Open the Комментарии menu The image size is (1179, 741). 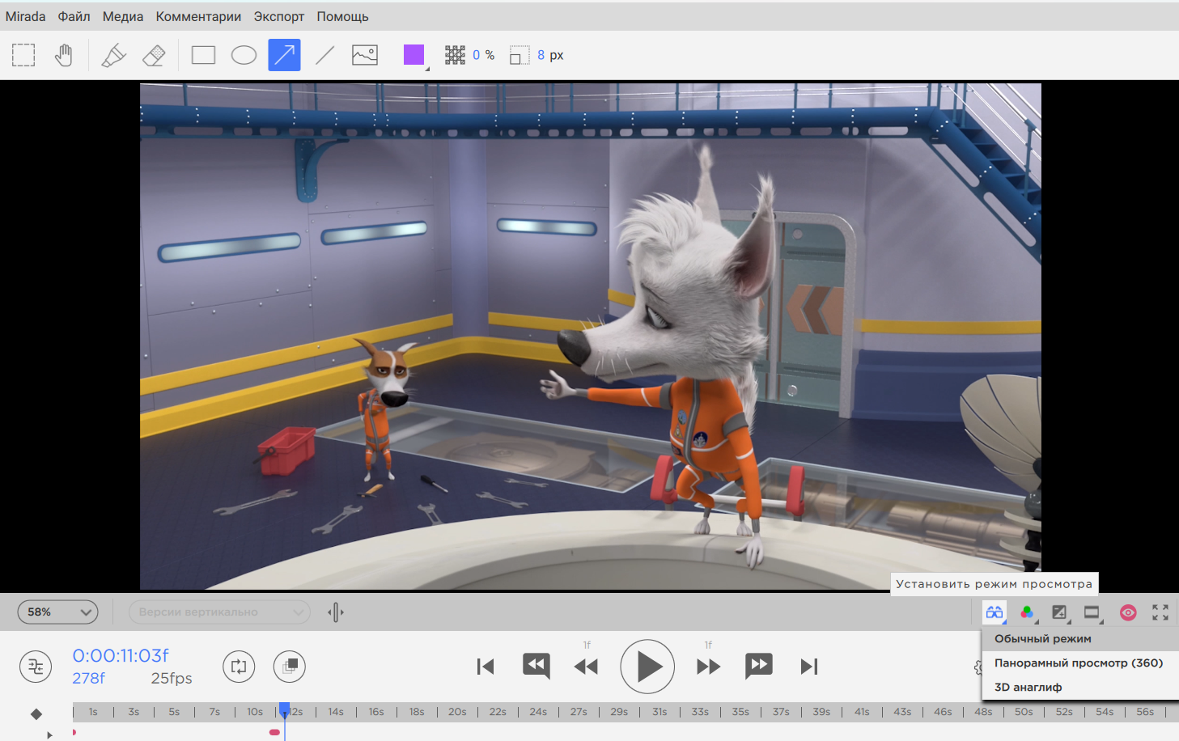[198, 16]
